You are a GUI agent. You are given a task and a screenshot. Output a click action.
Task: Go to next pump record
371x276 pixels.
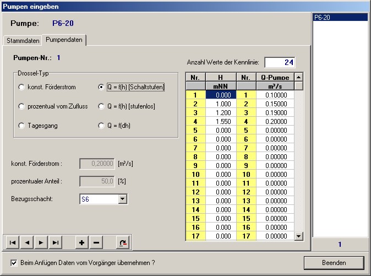pos(41,242)
